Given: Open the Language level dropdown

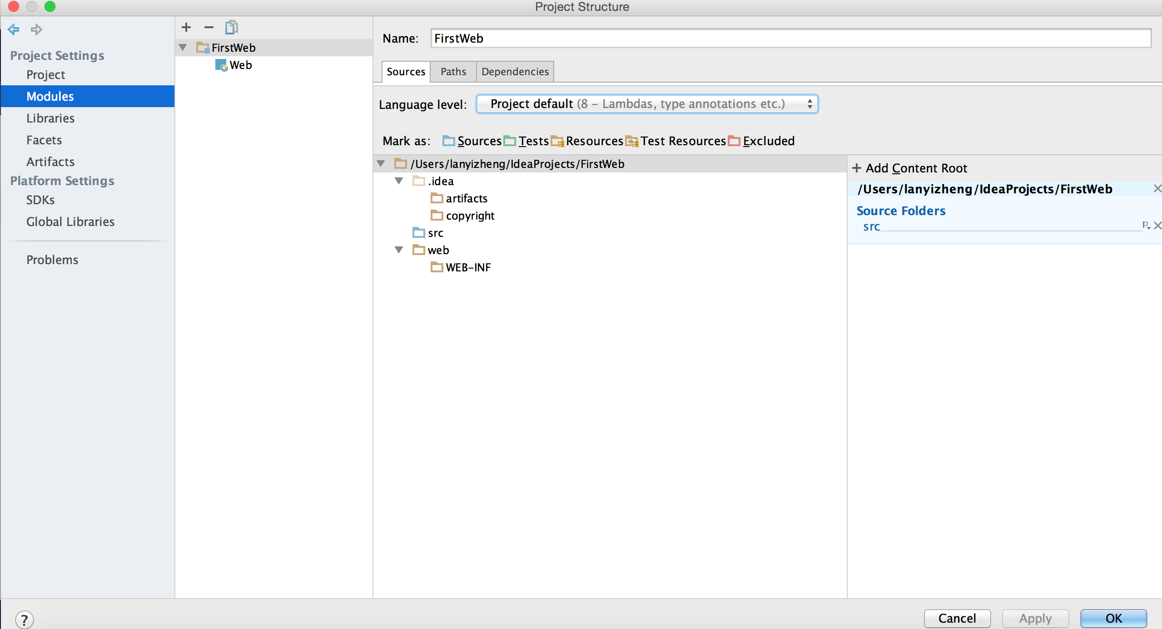Looking at the screenshot, I should 647,104.
